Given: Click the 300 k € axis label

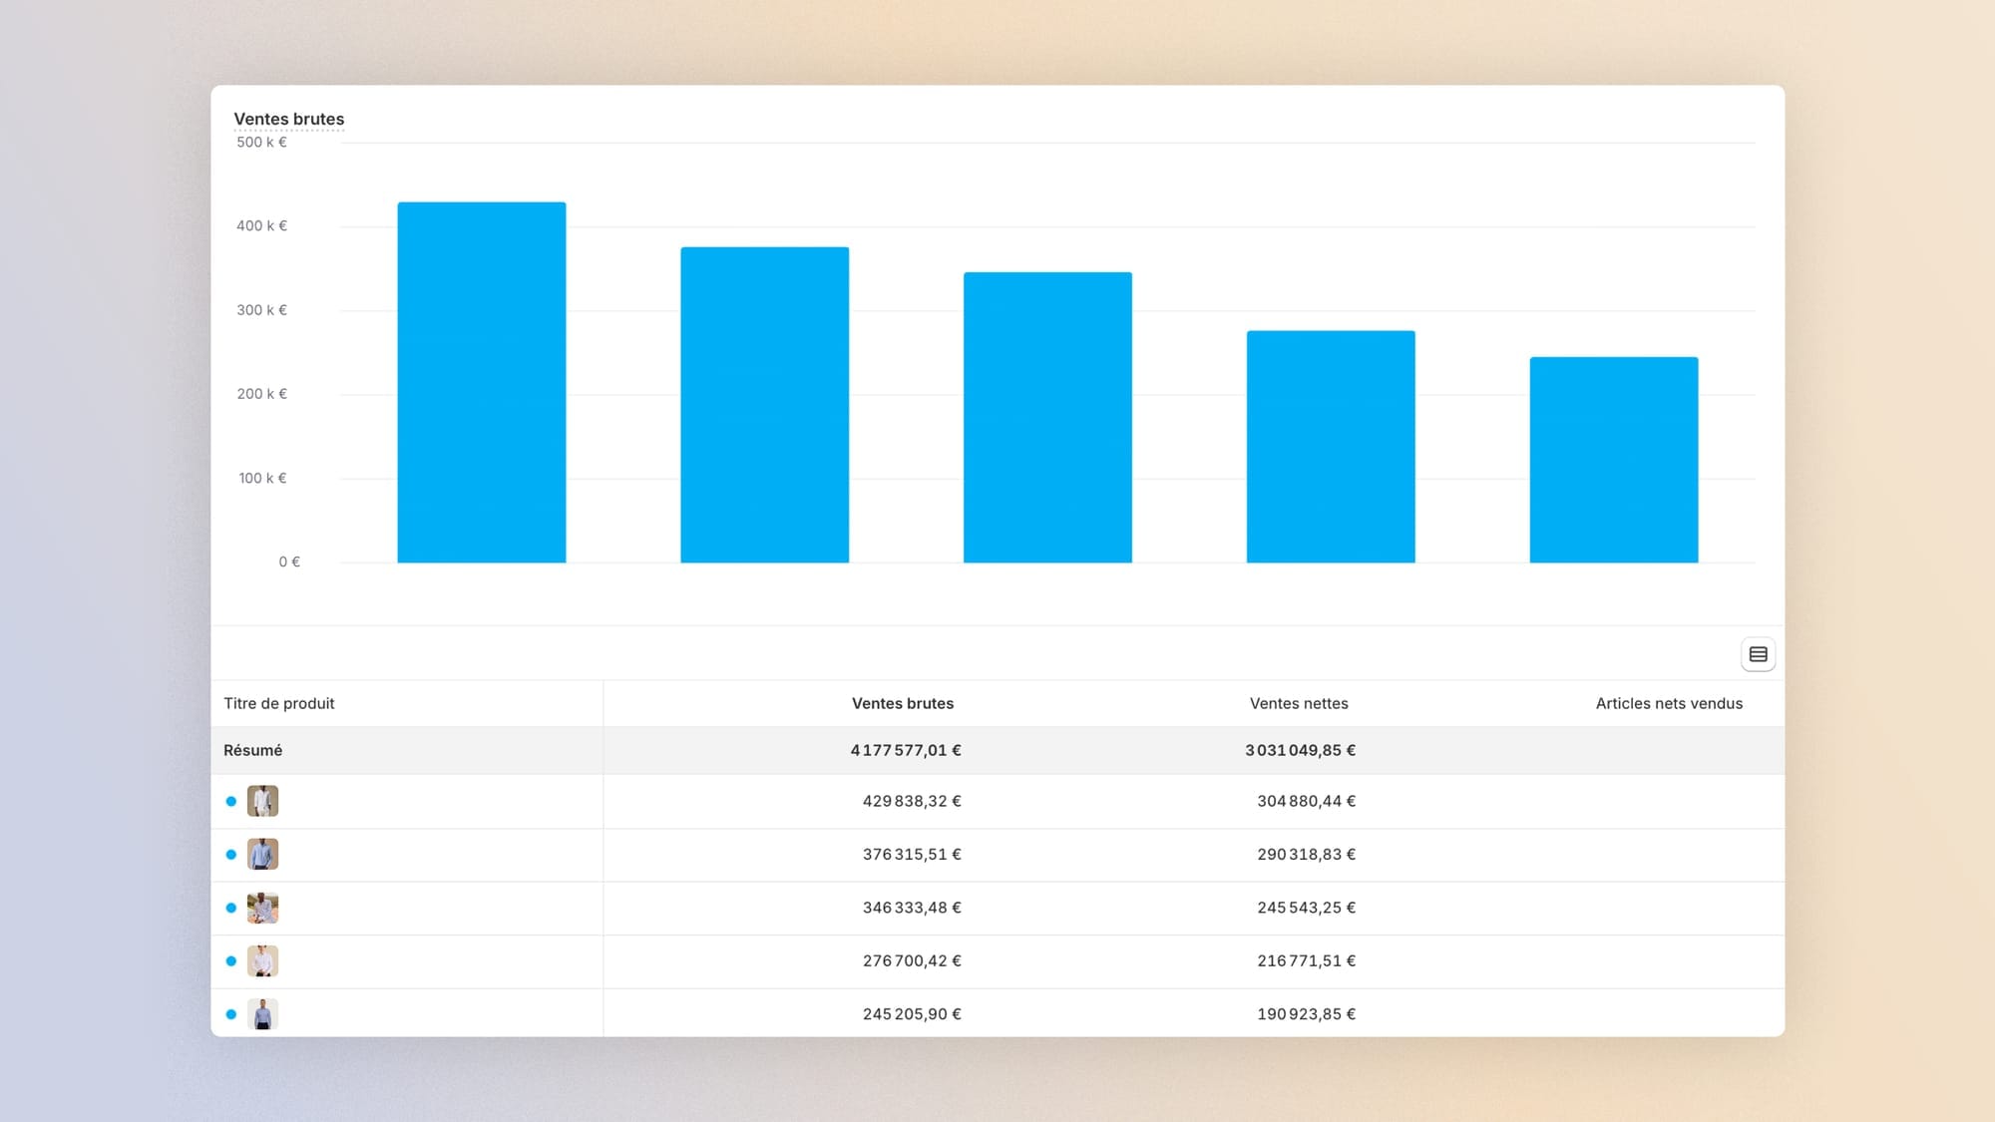Looking at the screenshot, I should pyautogui.click(x=261, y=310).
